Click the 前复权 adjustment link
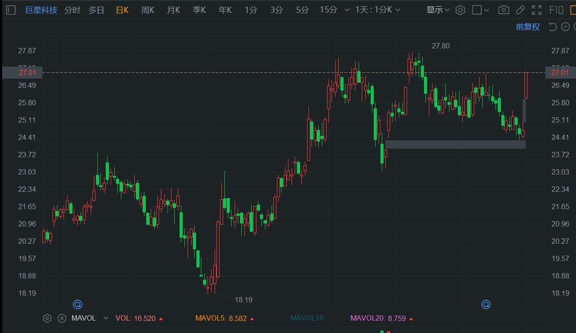Screen dimensions: 576x333 click(528, 27)
